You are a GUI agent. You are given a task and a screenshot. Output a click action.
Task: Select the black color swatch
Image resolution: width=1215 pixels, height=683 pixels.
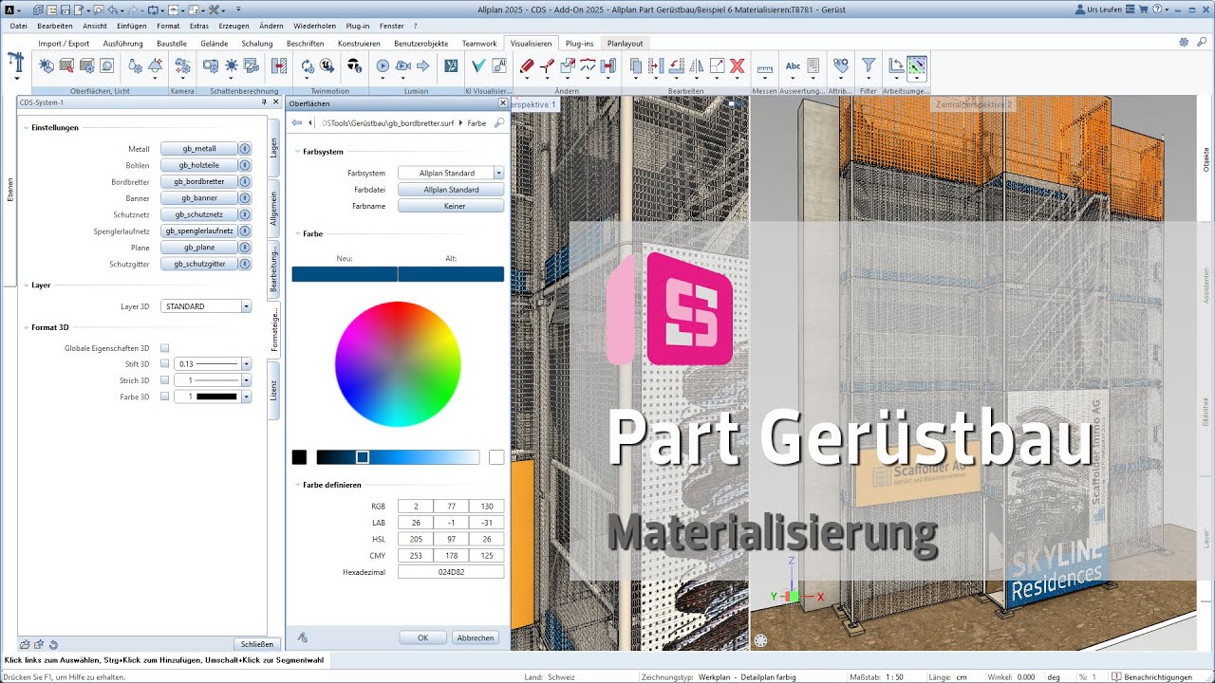click(299, 457)
